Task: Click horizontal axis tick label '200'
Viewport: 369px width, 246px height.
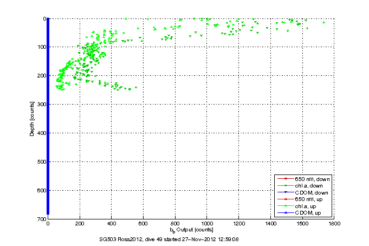Action: point(80,224)
